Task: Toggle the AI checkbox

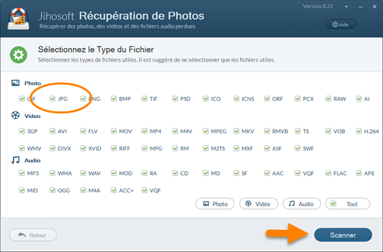Action: pos(359,99)
